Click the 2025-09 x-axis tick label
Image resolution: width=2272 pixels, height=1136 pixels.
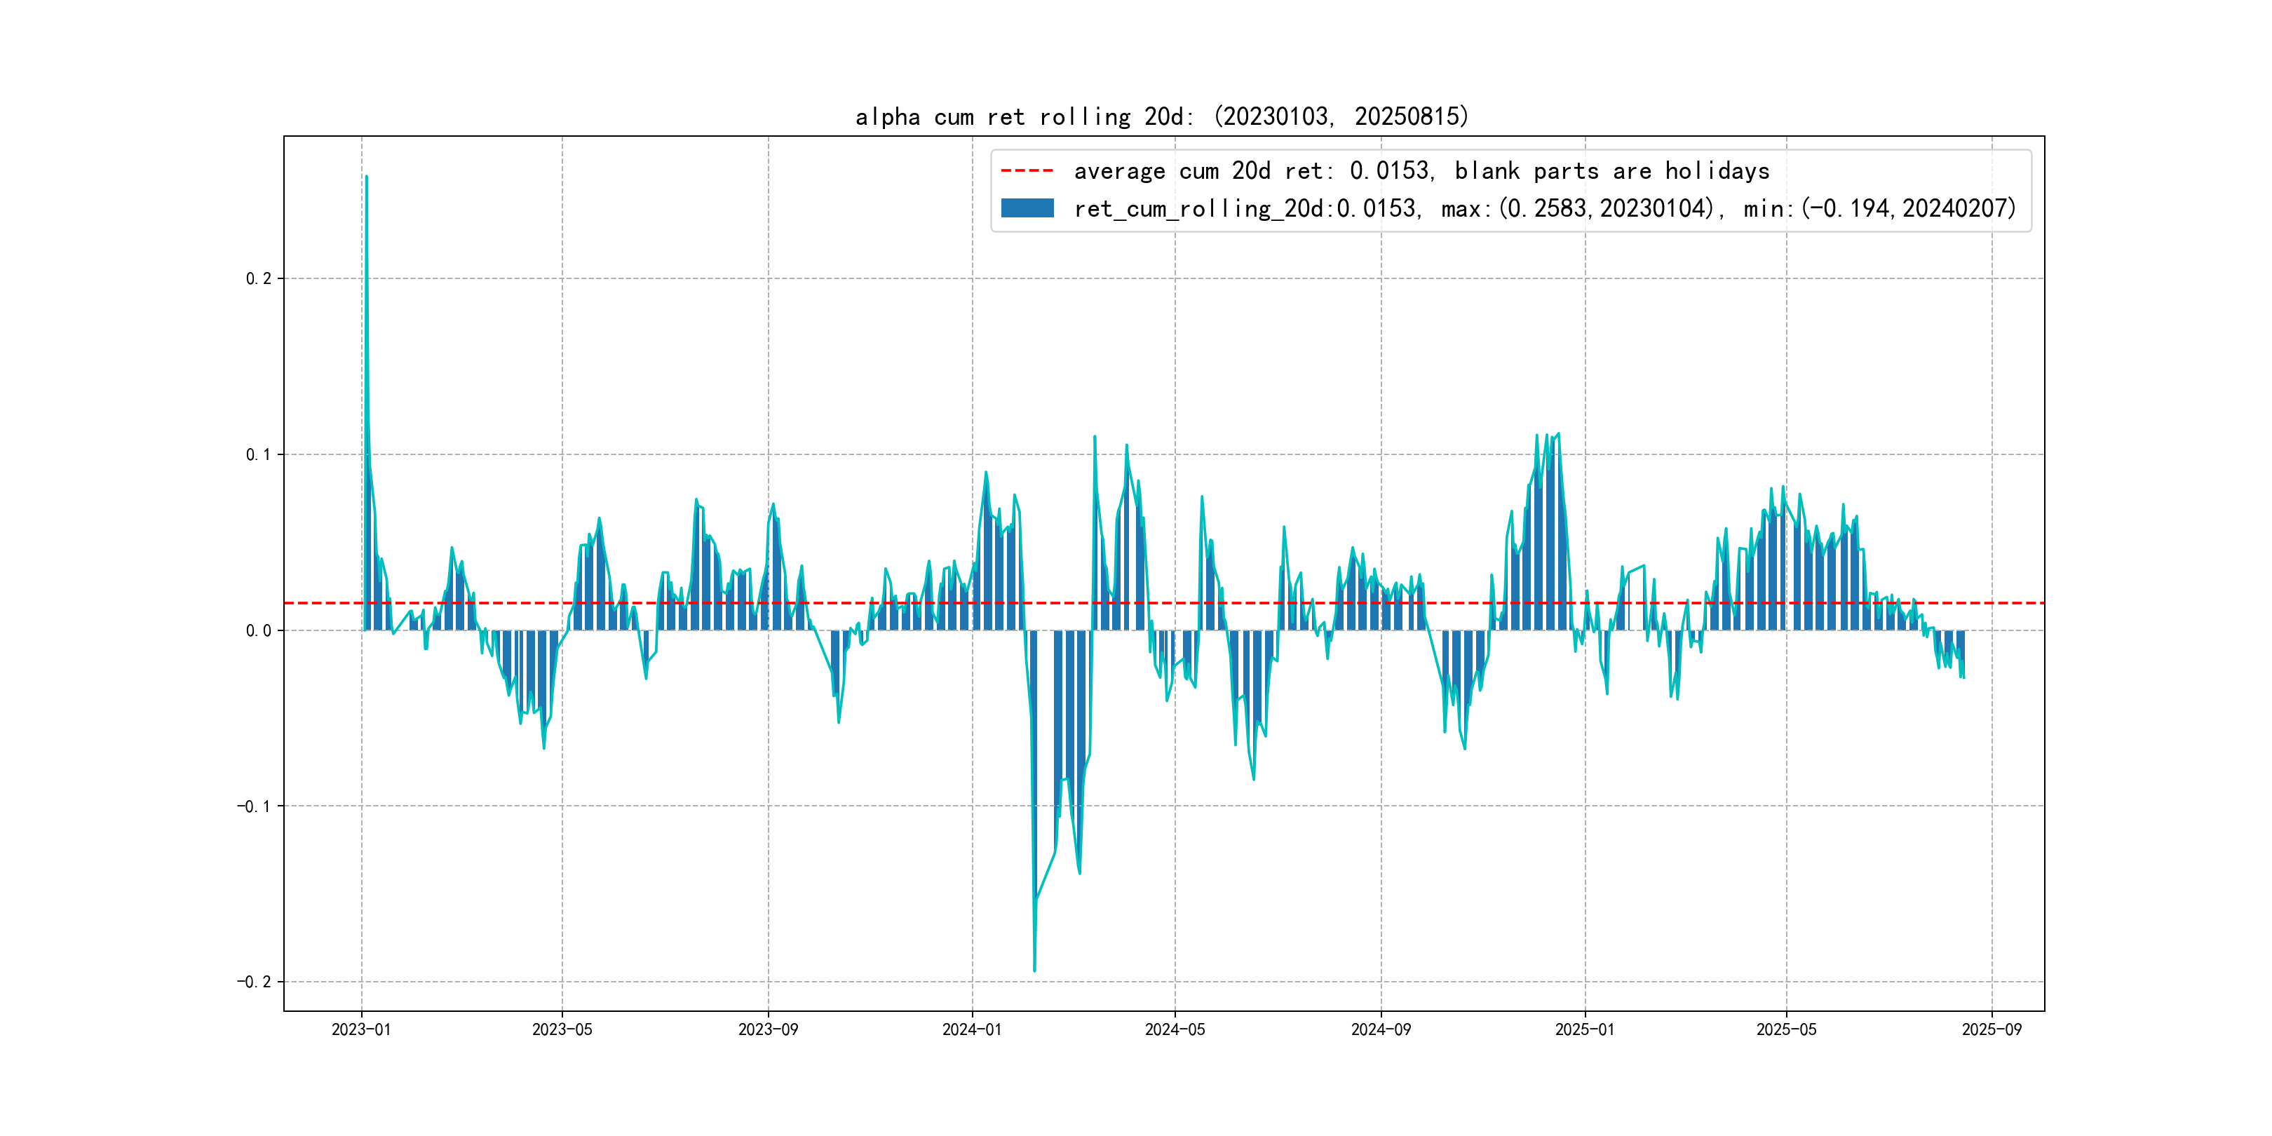click(x=1992, y=1029)
